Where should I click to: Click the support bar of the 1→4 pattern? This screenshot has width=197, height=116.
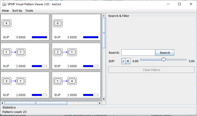click(91, 95)
